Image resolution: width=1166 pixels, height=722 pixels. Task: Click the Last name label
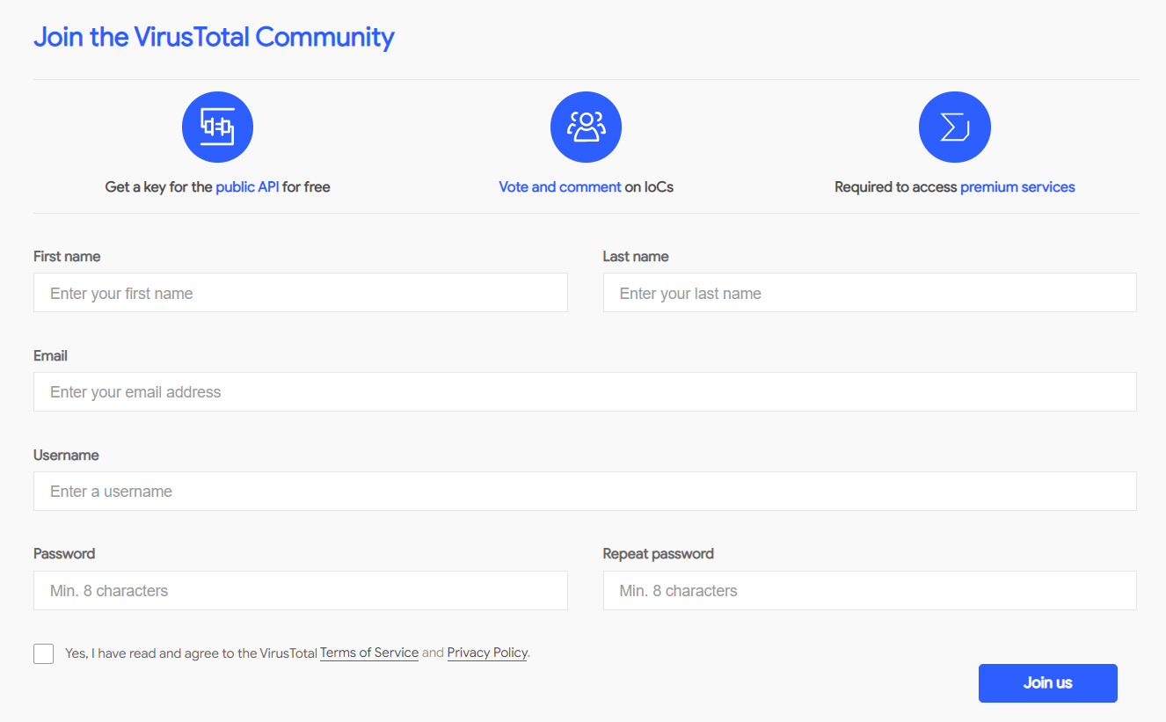636,257
